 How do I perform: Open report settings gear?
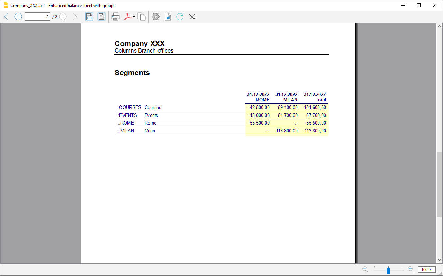pyautogui.click(x=156, y=17)
